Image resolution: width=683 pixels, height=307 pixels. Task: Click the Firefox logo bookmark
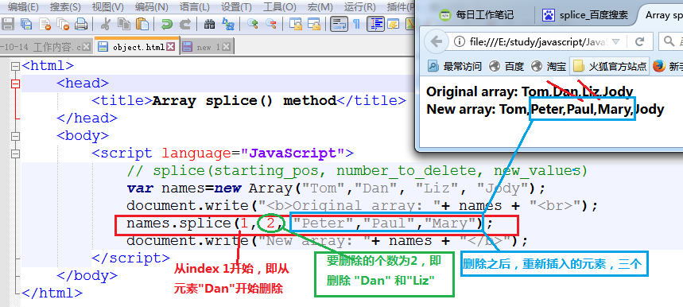pos(658,66)
